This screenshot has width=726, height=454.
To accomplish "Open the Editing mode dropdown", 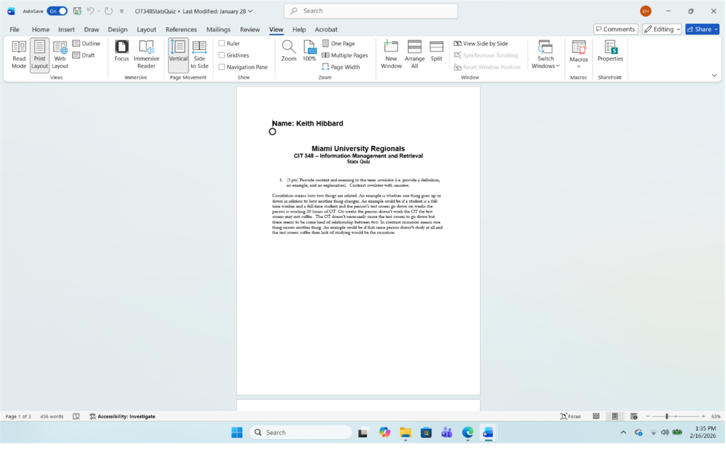I will (x=662, y=29).
